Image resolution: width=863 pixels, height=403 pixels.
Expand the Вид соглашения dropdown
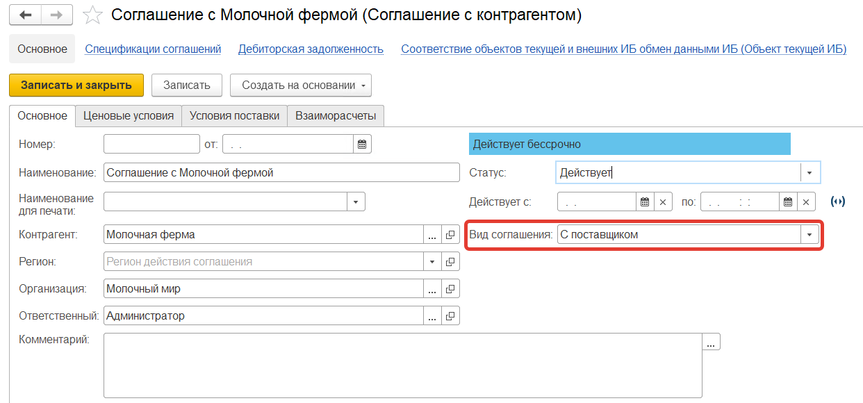(x=809, y=235)
